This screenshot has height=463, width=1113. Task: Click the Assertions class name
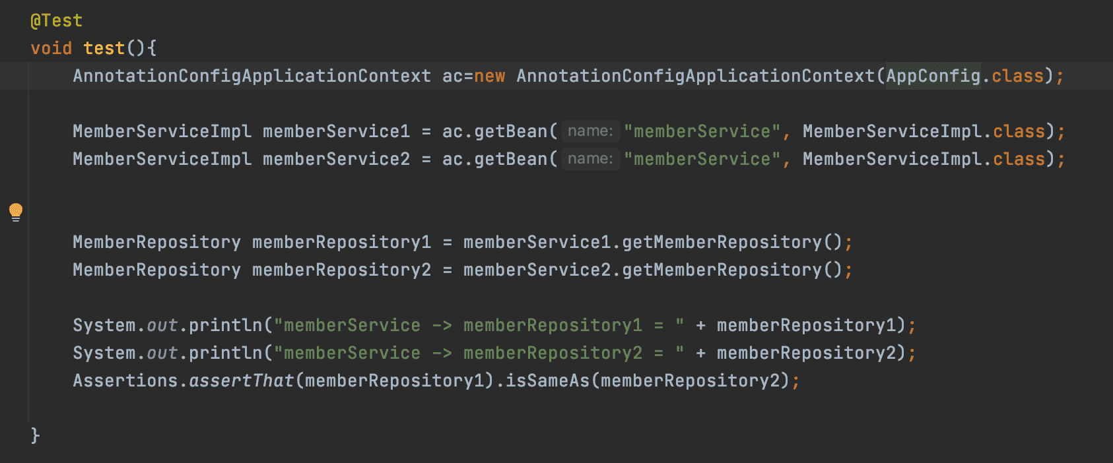125,381
